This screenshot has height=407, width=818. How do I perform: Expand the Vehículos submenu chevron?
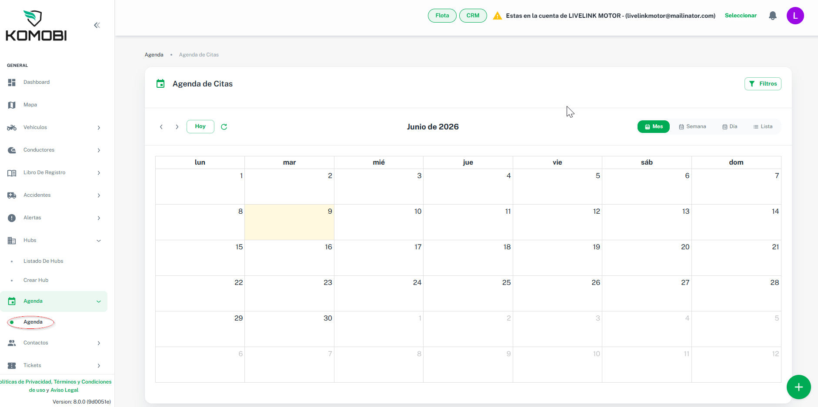99,127
